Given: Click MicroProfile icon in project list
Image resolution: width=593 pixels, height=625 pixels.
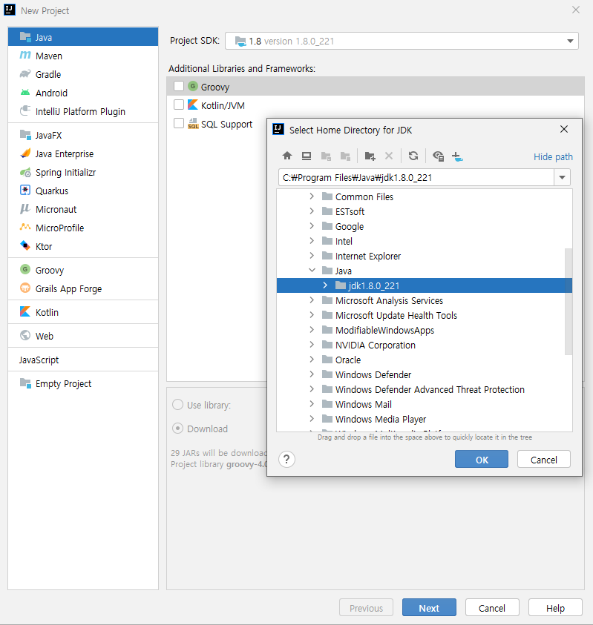Looking at the screenshot, I should pos(25,227).
